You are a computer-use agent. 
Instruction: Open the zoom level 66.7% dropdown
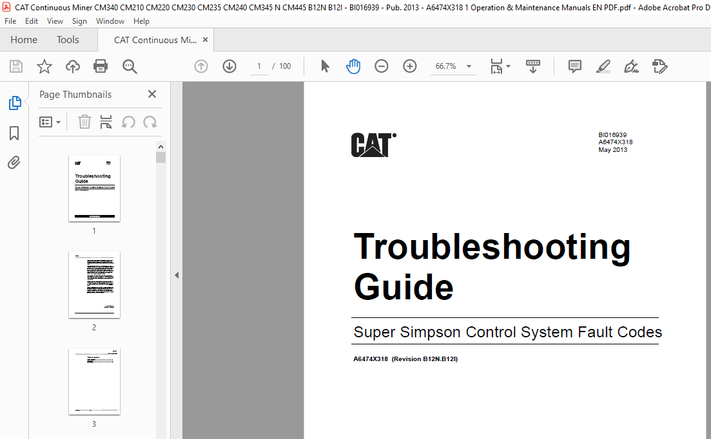click(x=469, y=66)
